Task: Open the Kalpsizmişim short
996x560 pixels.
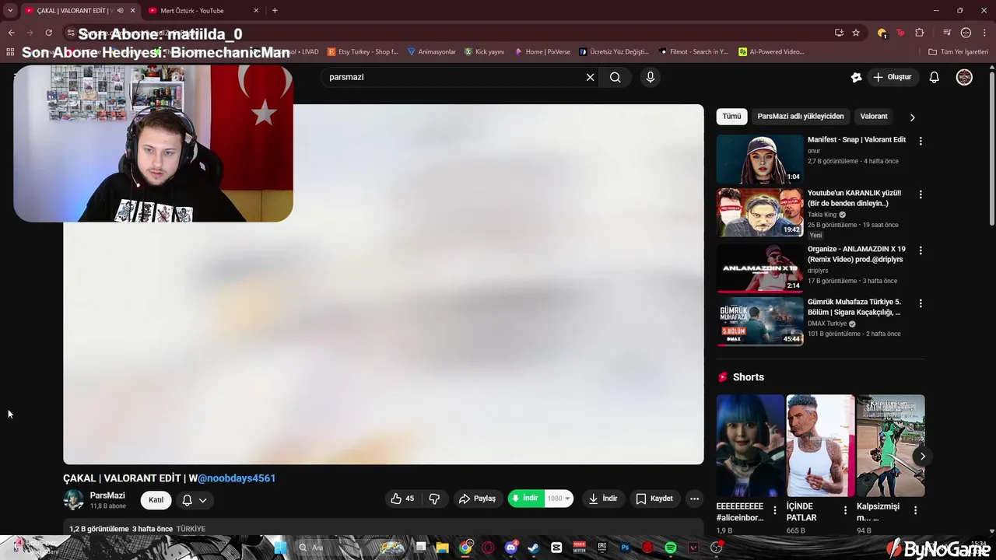Action: pyautogui.click(x=890, y=446)
